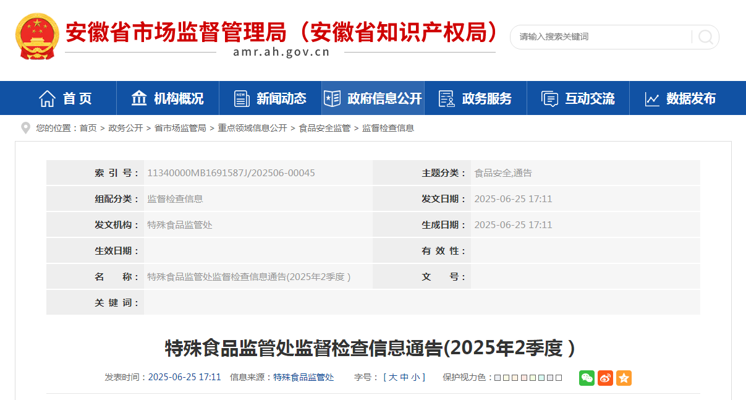This screenshot has height=400, width=746.
Task: Click the topic value 食品安全,通告
Action: pos(503,173)
